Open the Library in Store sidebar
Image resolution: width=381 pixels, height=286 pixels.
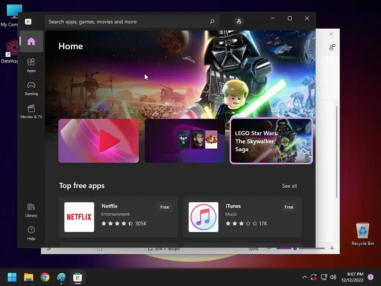(x=31, y=210)
